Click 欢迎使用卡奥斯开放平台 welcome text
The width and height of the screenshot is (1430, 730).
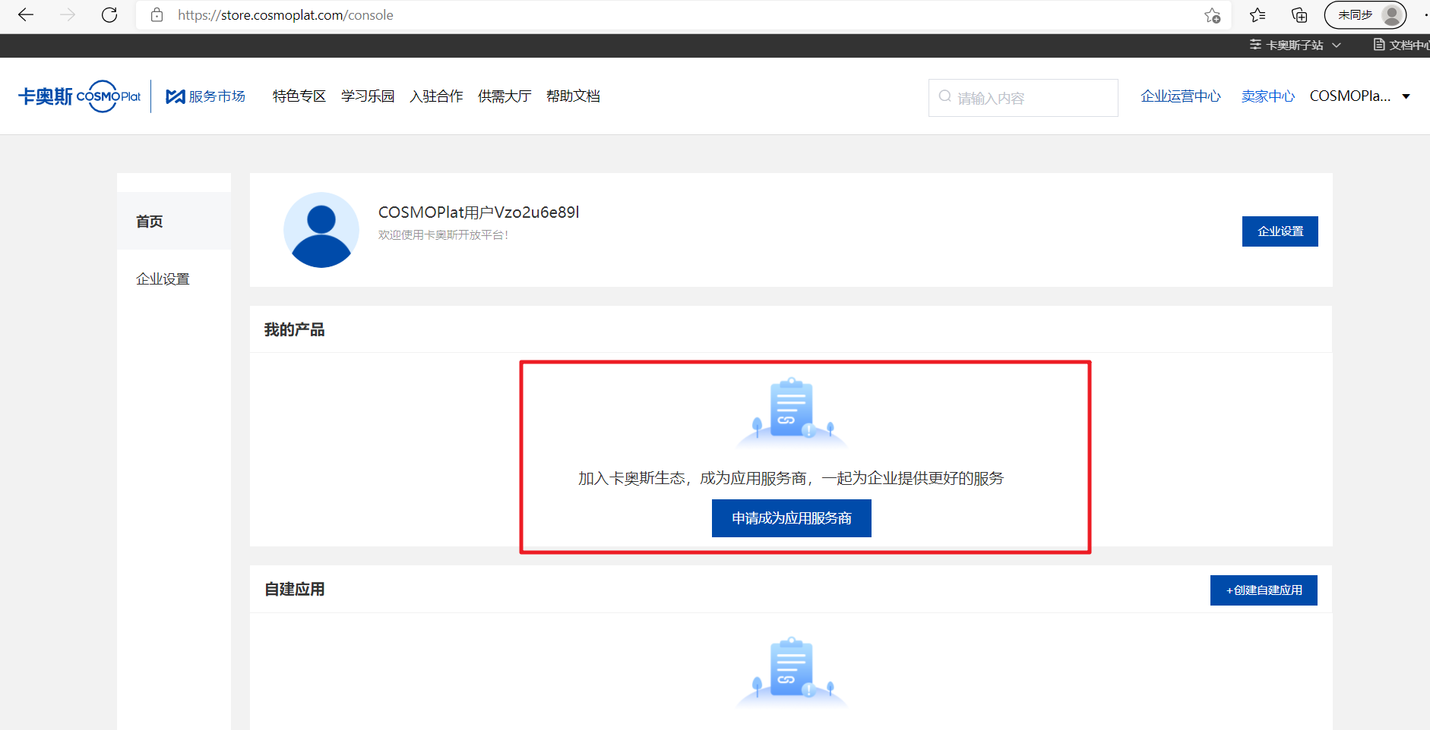443,235
